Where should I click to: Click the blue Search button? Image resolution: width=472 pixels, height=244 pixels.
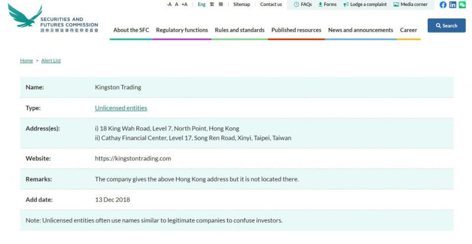point(447,25)
